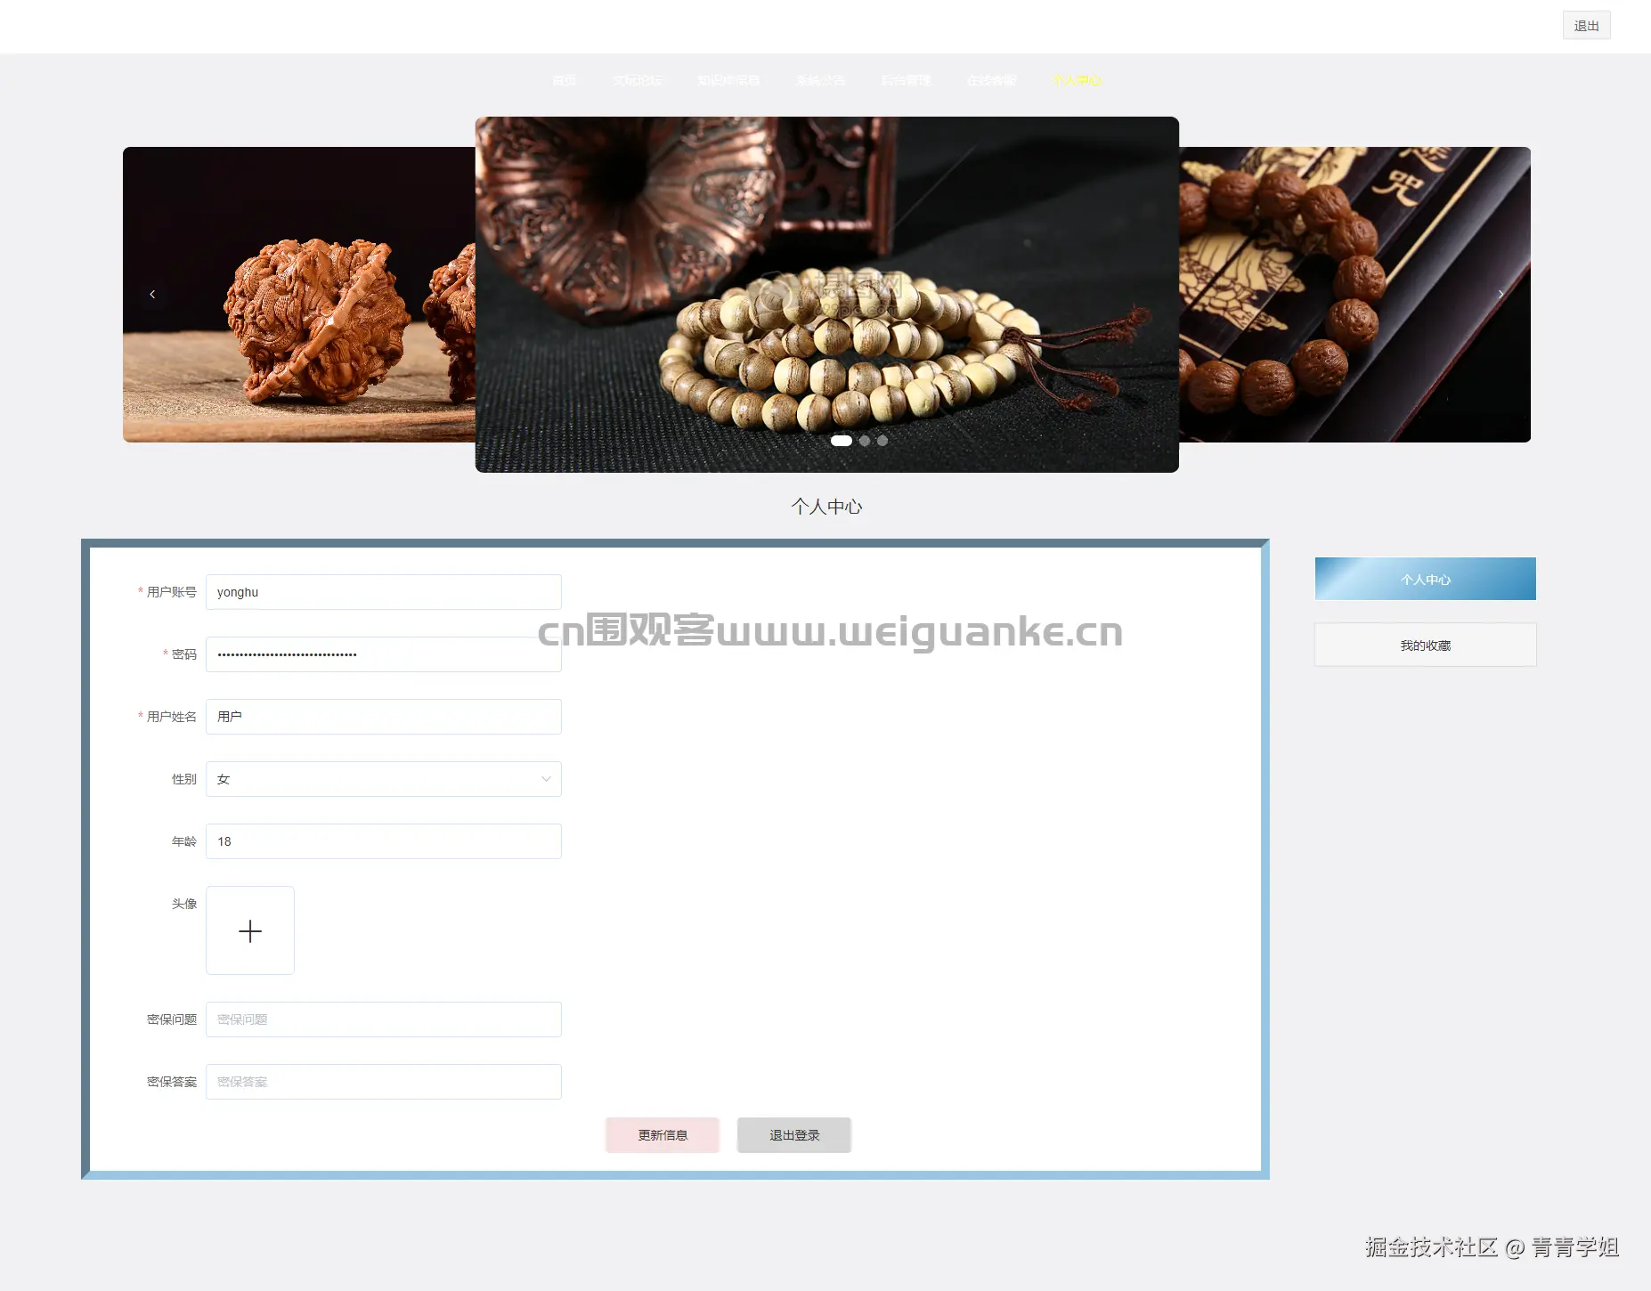Click the 性别 dropdown chevron arrow
The width and height of the screenshot is (1651, 1291).
546,779
